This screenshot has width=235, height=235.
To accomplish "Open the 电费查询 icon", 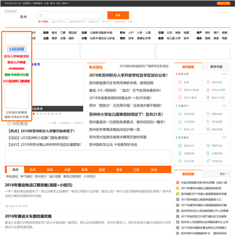I will click(x=208, y=153).
